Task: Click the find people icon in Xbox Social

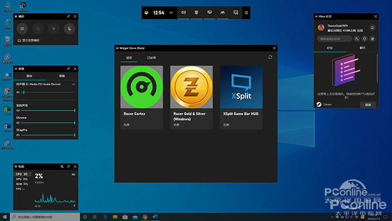Action: point(357,39)
